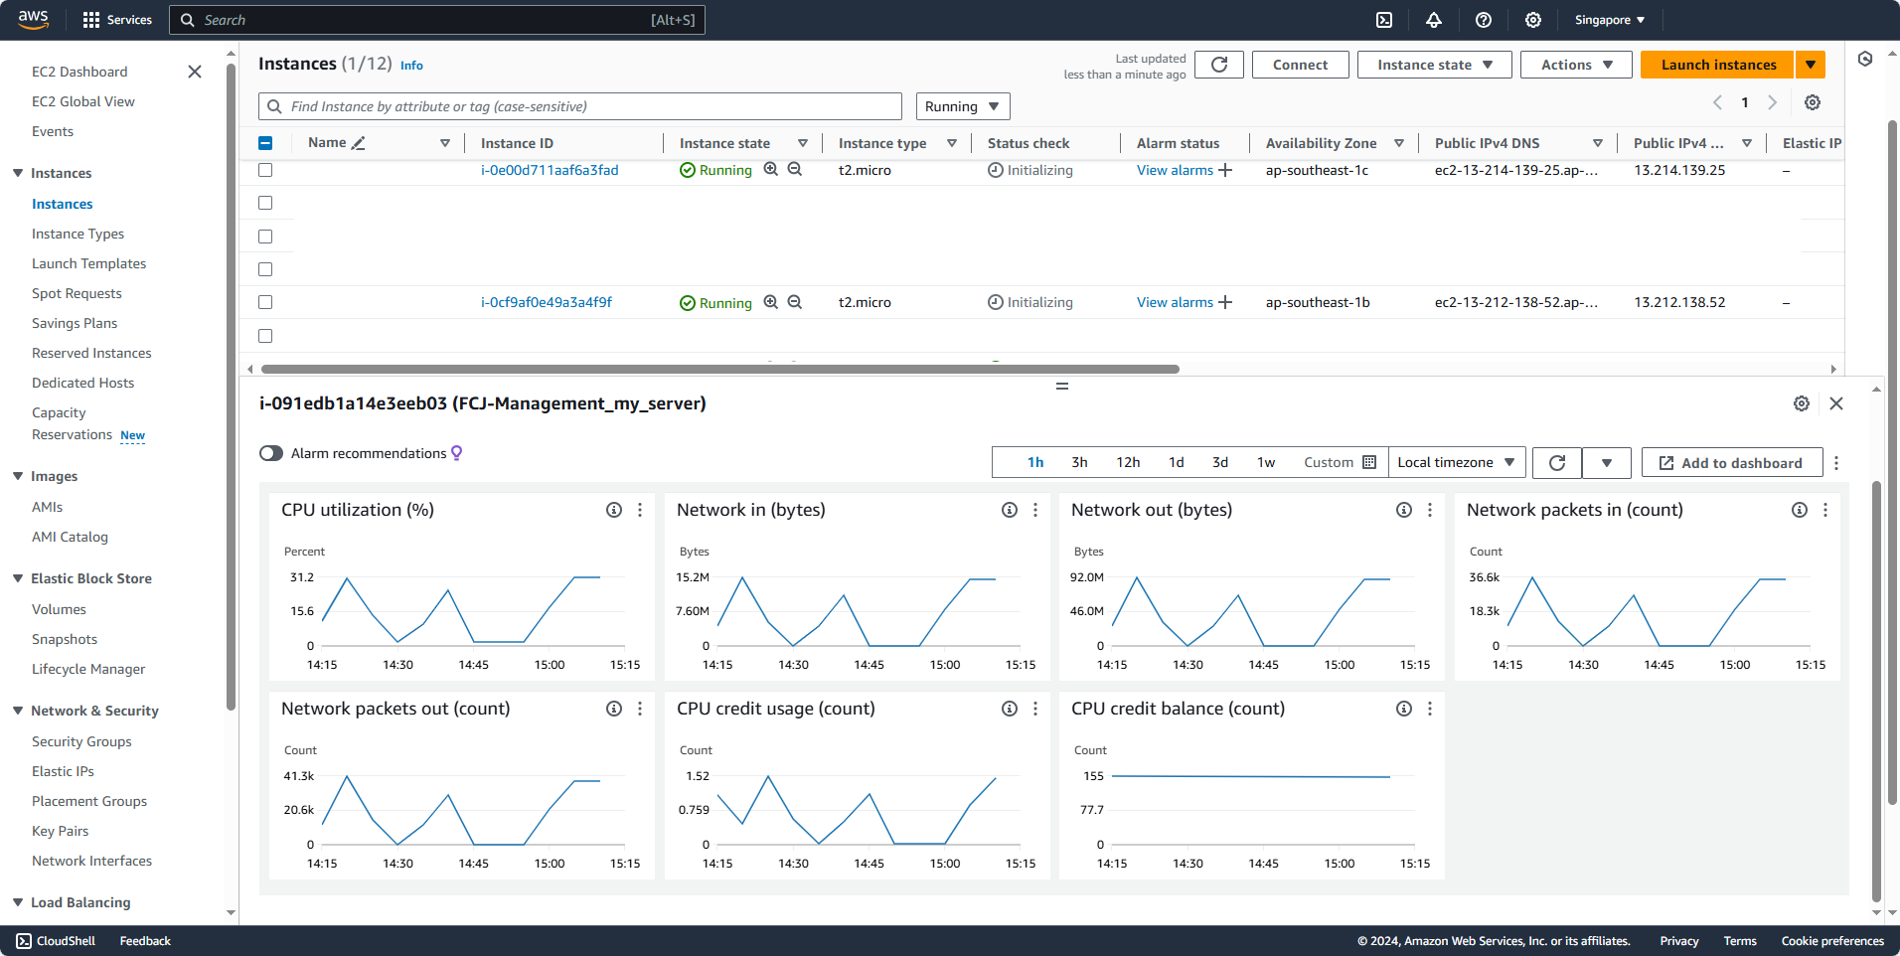This screenshot has width=1900, height=956.
Task: Open the Local timezone dropdown
Action: point(1456,462)
